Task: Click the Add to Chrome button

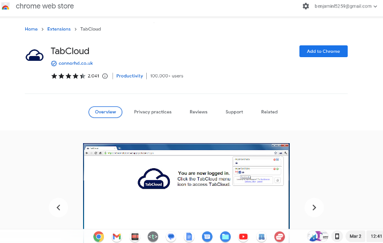Action: pos(324,51)
